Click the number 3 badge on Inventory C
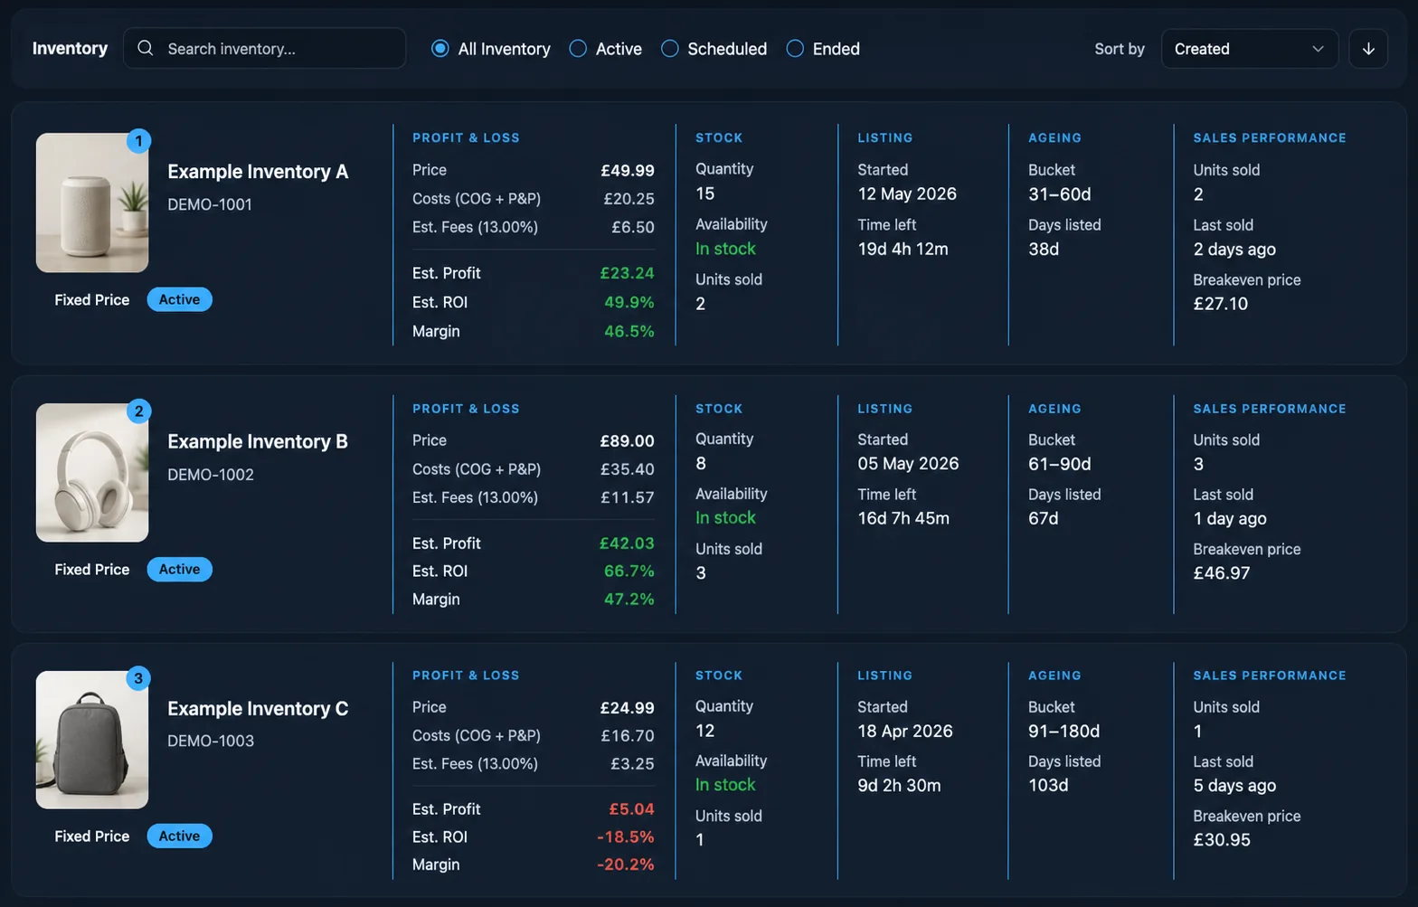 (x=138, y=677)
